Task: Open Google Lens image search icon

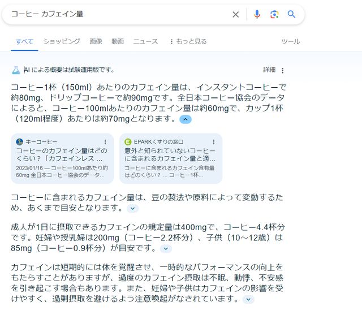Action: [x=274, y=14]
